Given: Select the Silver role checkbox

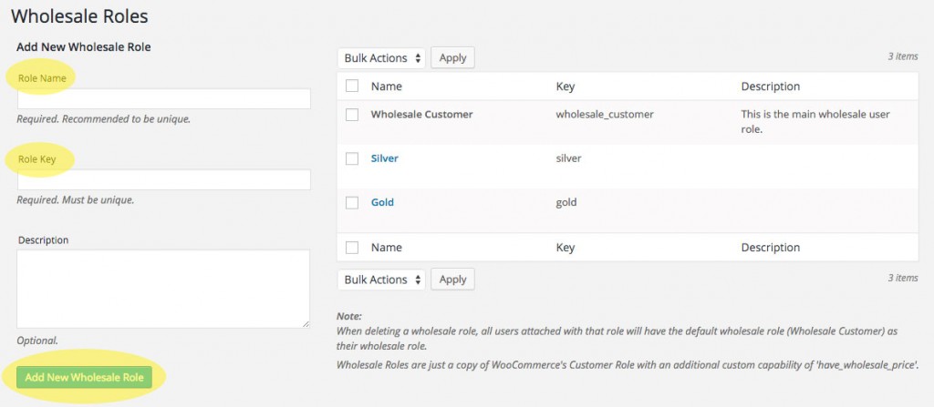Looking at the screenshot, I should tap(352, 158).
